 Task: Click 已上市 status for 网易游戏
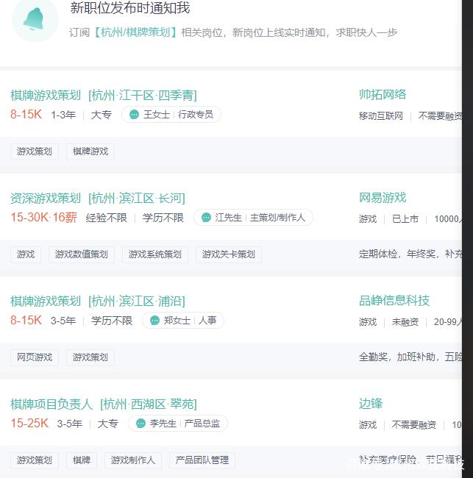[x=405, y=219]
